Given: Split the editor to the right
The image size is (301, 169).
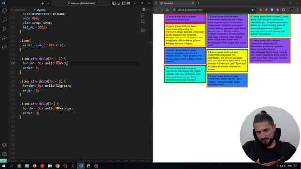Looking at the screenshot, I should point(143,10).
